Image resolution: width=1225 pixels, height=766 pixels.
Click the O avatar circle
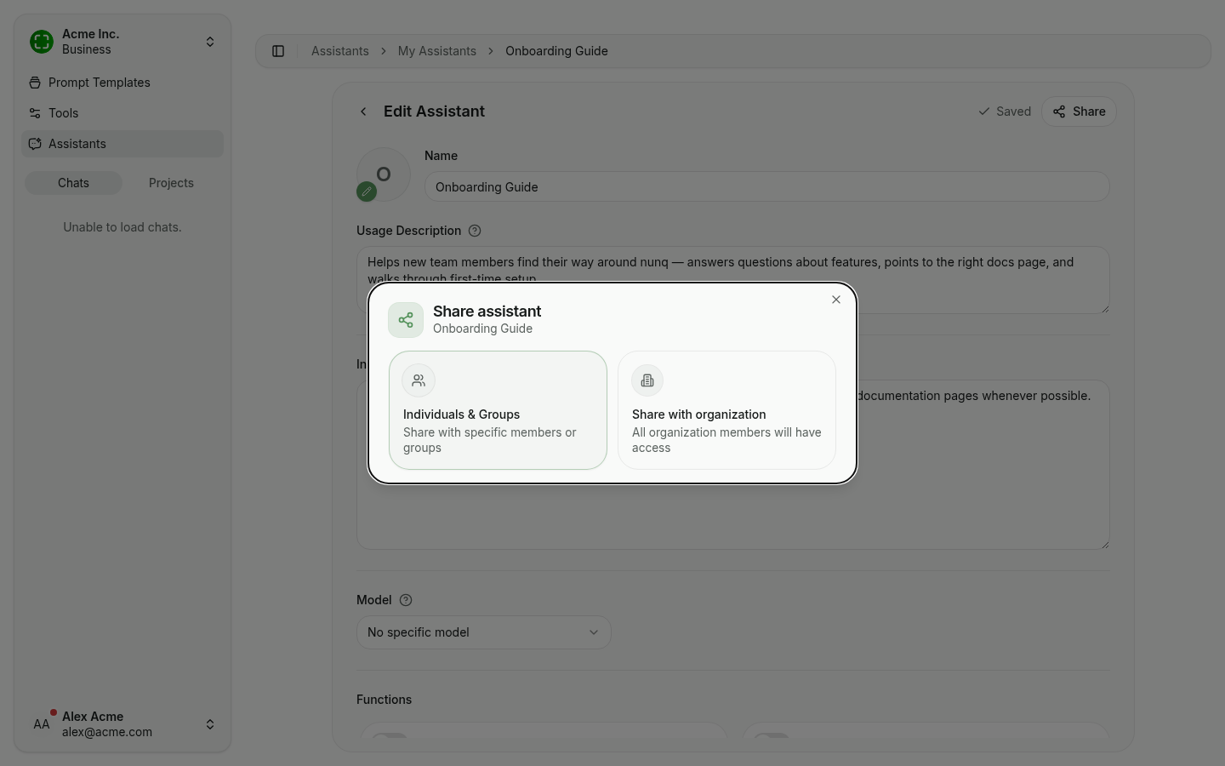[x=384, y=174]
